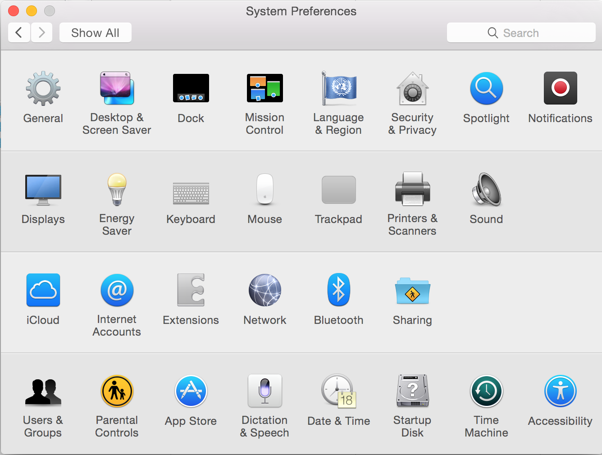Focus the Search field
Image resolution: width=602 pixels, height=455 pixels.
pyautogui.click(x=521, y=32)
